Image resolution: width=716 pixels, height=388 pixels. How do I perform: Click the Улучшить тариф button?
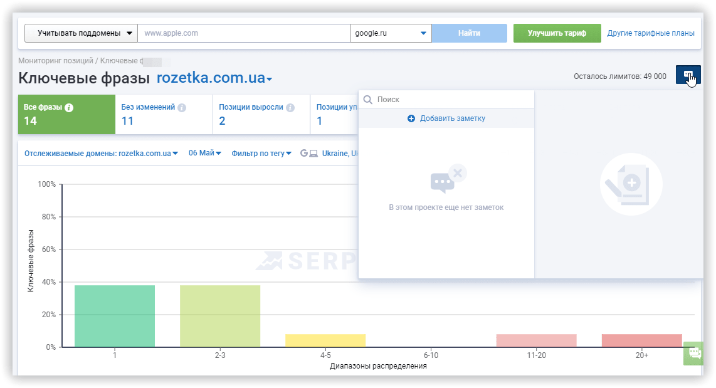(x=557, y=33)
